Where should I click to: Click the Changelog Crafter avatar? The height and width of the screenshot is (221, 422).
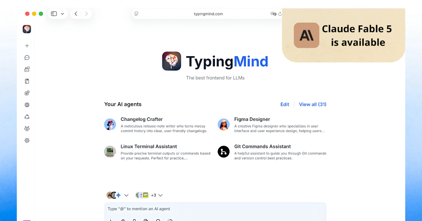tap(110, 124)
